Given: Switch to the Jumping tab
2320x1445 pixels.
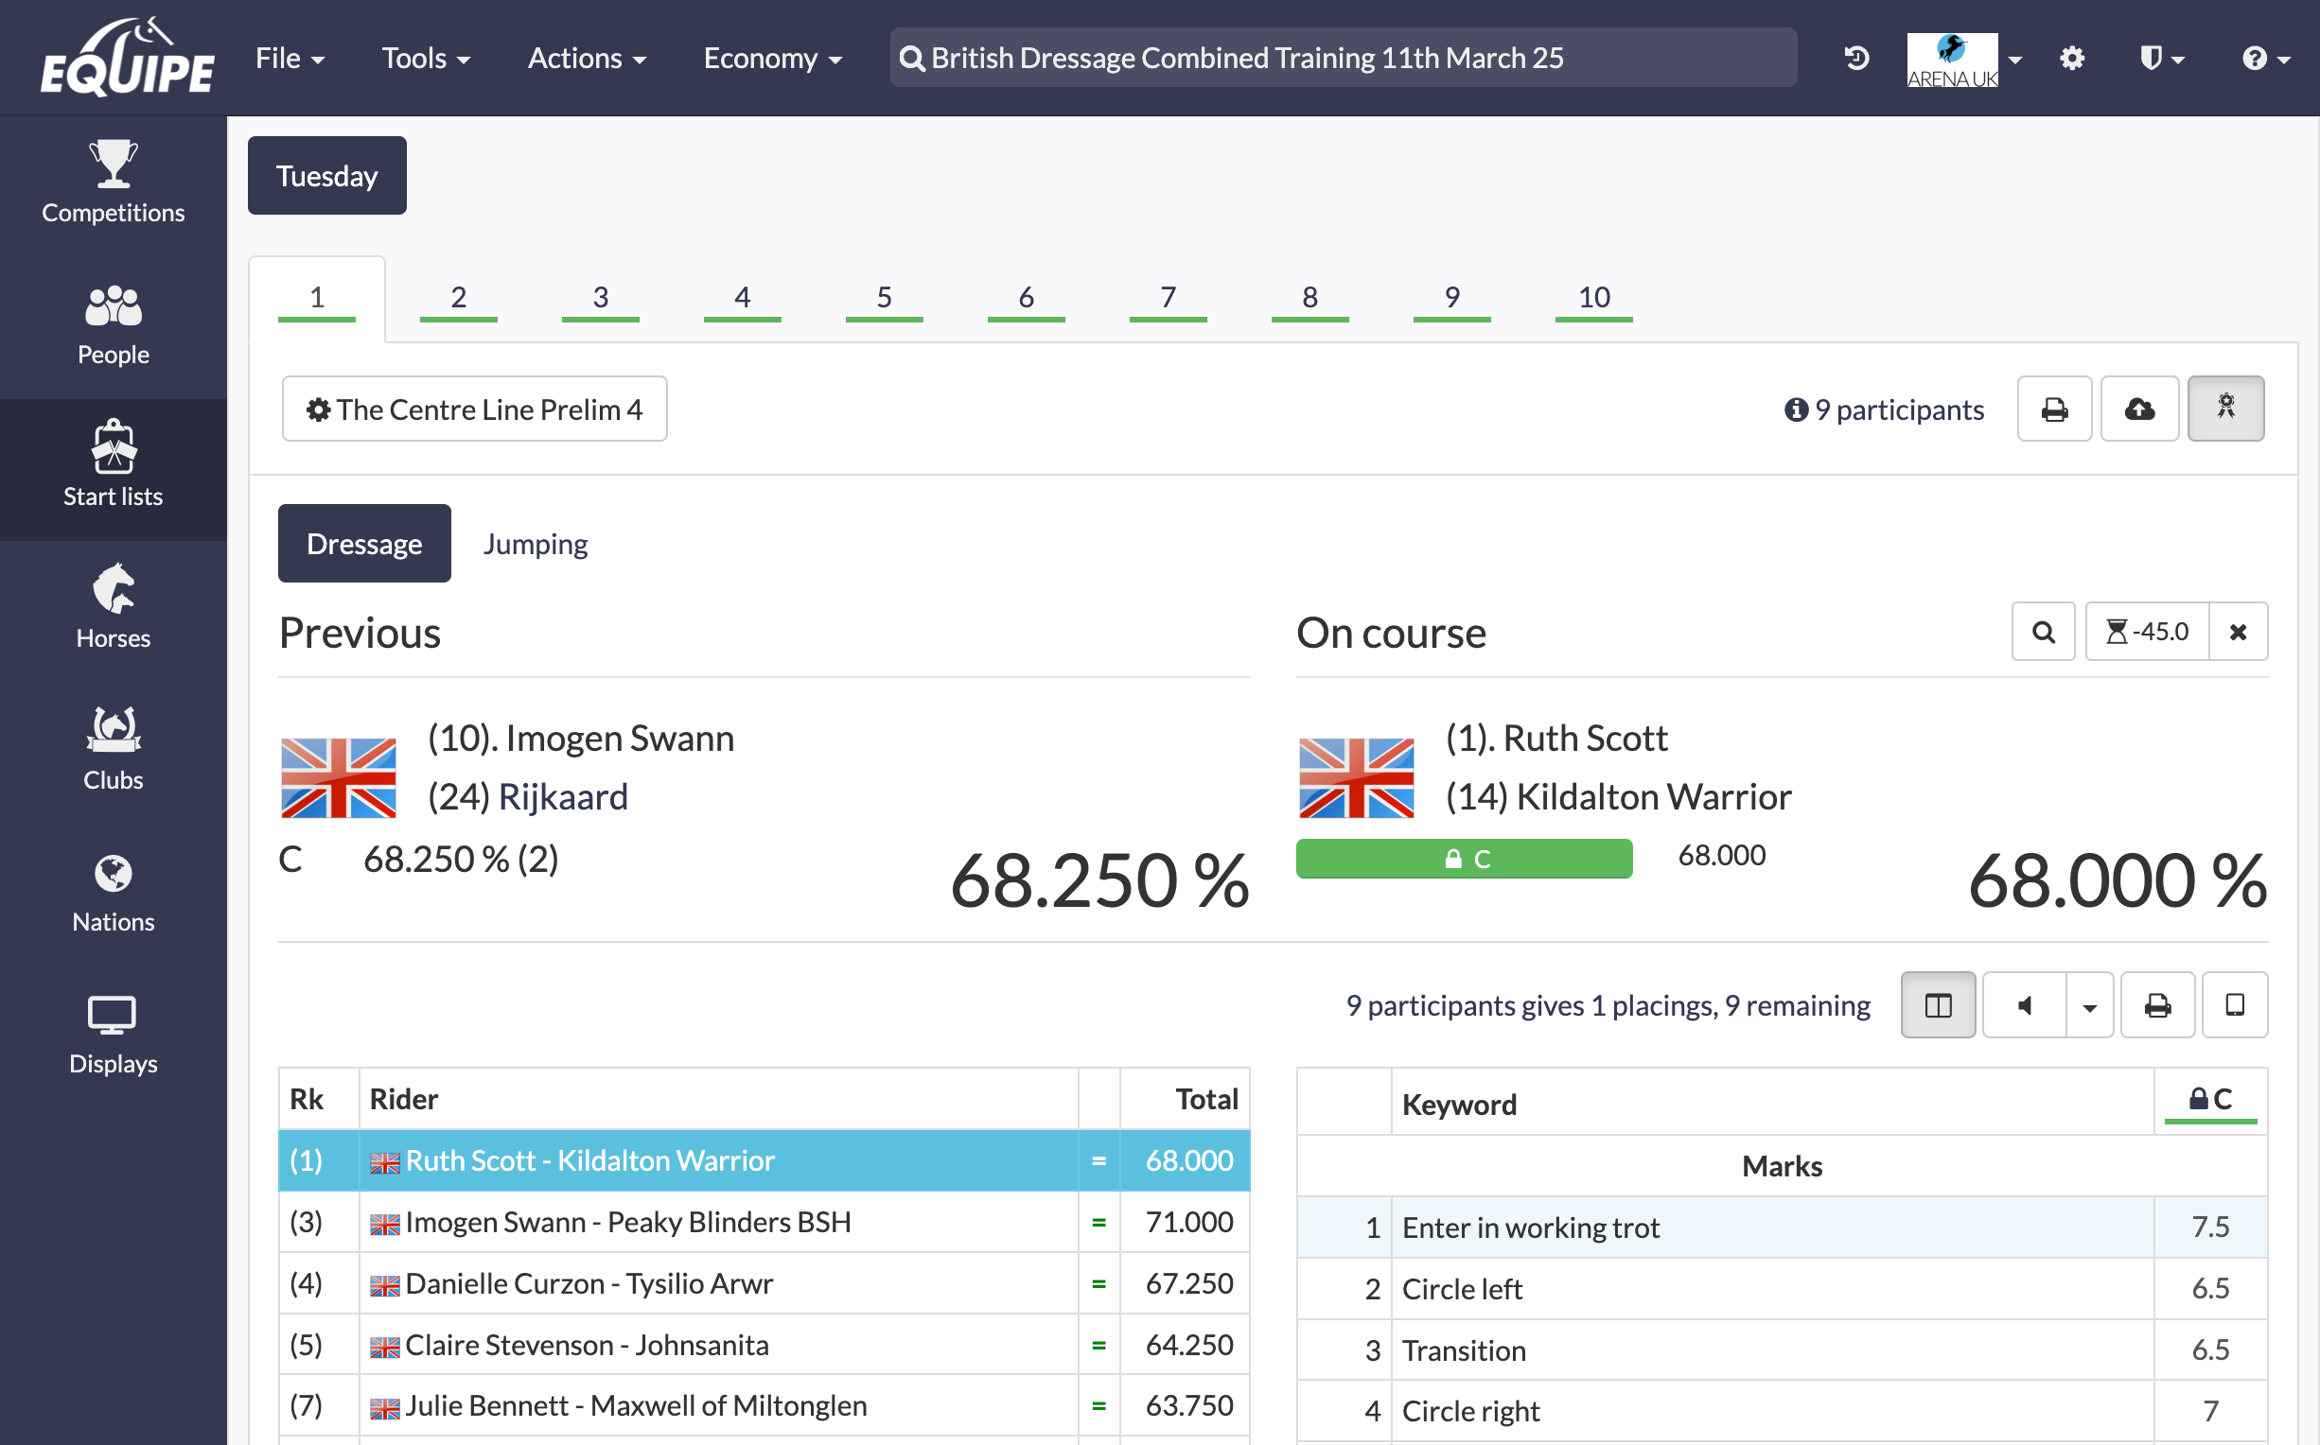Looking at the screenshot, I should tap(535, 543).
